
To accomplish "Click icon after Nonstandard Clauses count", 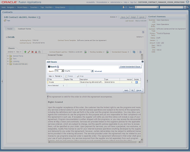I will (x=134, y=52).
